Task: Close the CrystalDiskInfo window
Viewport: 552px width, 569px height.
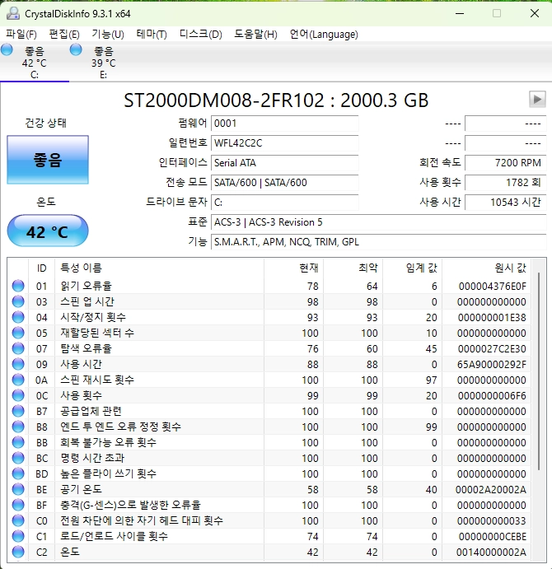Action: [x=534, y=13]
